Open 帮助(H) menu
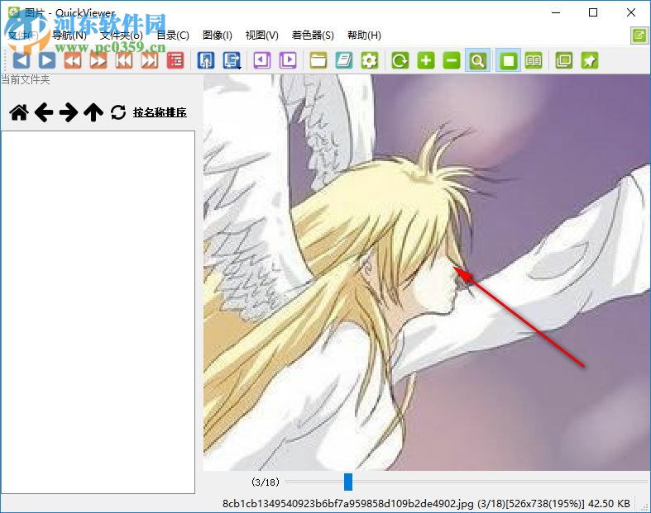651x513 pixels. point(364,36)
